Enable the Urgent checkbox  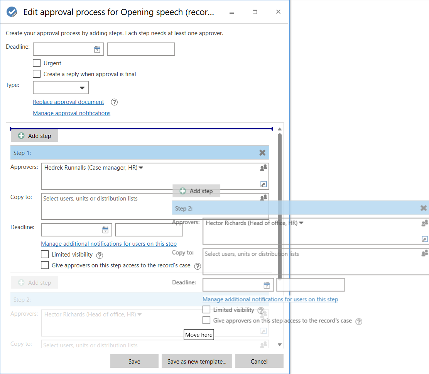tap(37, 63)
